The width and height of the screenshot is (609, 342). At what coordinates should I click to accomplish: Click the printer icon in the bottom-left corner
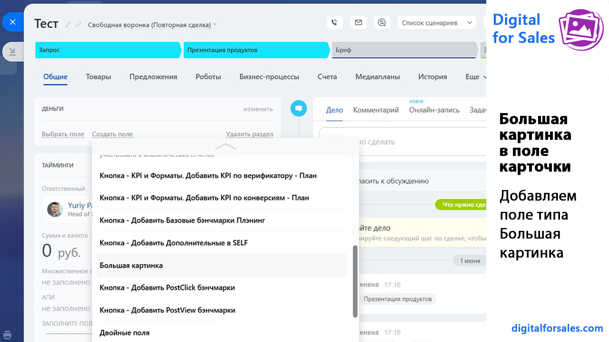tap(8, 334)
